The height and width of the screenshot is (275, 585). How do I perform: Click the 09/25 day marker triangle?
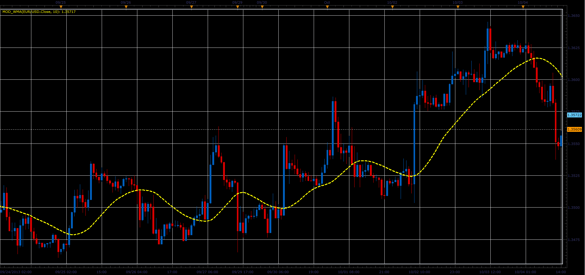click(x=61, y=7)
